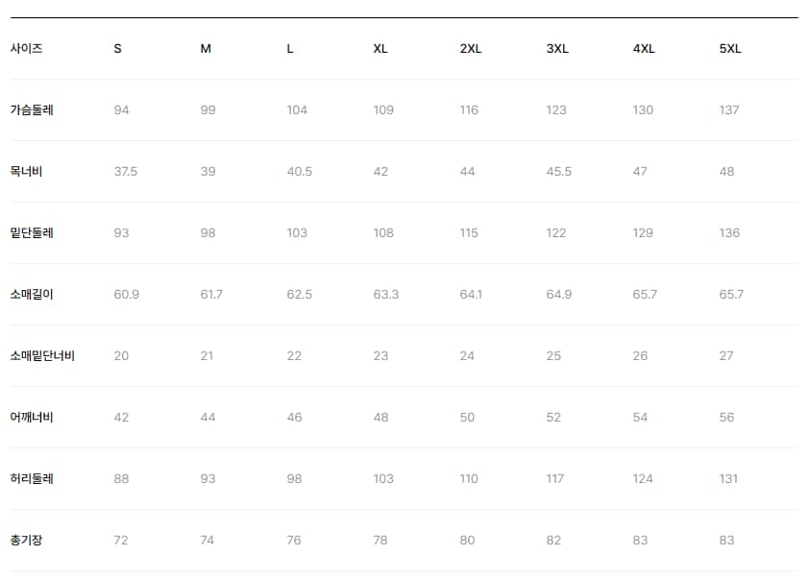Viewport: 810px width, 580px height.
Task: Click the 목너비 row label
Action: 26,172
